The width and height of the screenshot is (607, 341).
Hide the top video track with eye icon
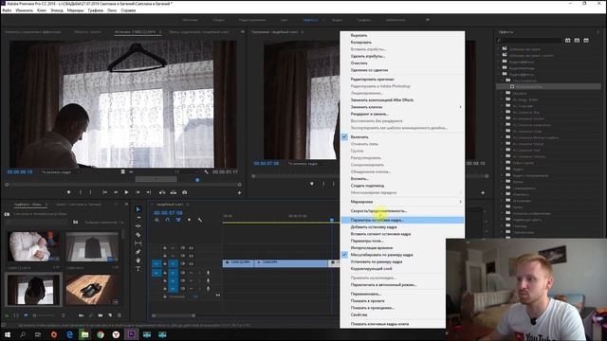pyautogui.click(x=191, y=248)
